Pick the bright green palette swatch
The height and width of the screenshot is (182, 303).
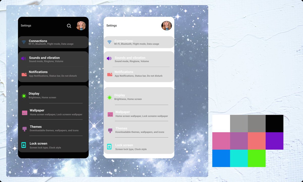257,158
